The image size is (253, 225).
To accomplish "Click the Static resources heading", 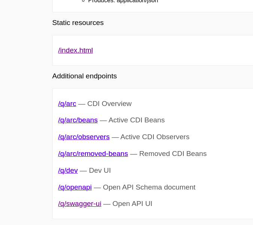I will click(78, 23).
